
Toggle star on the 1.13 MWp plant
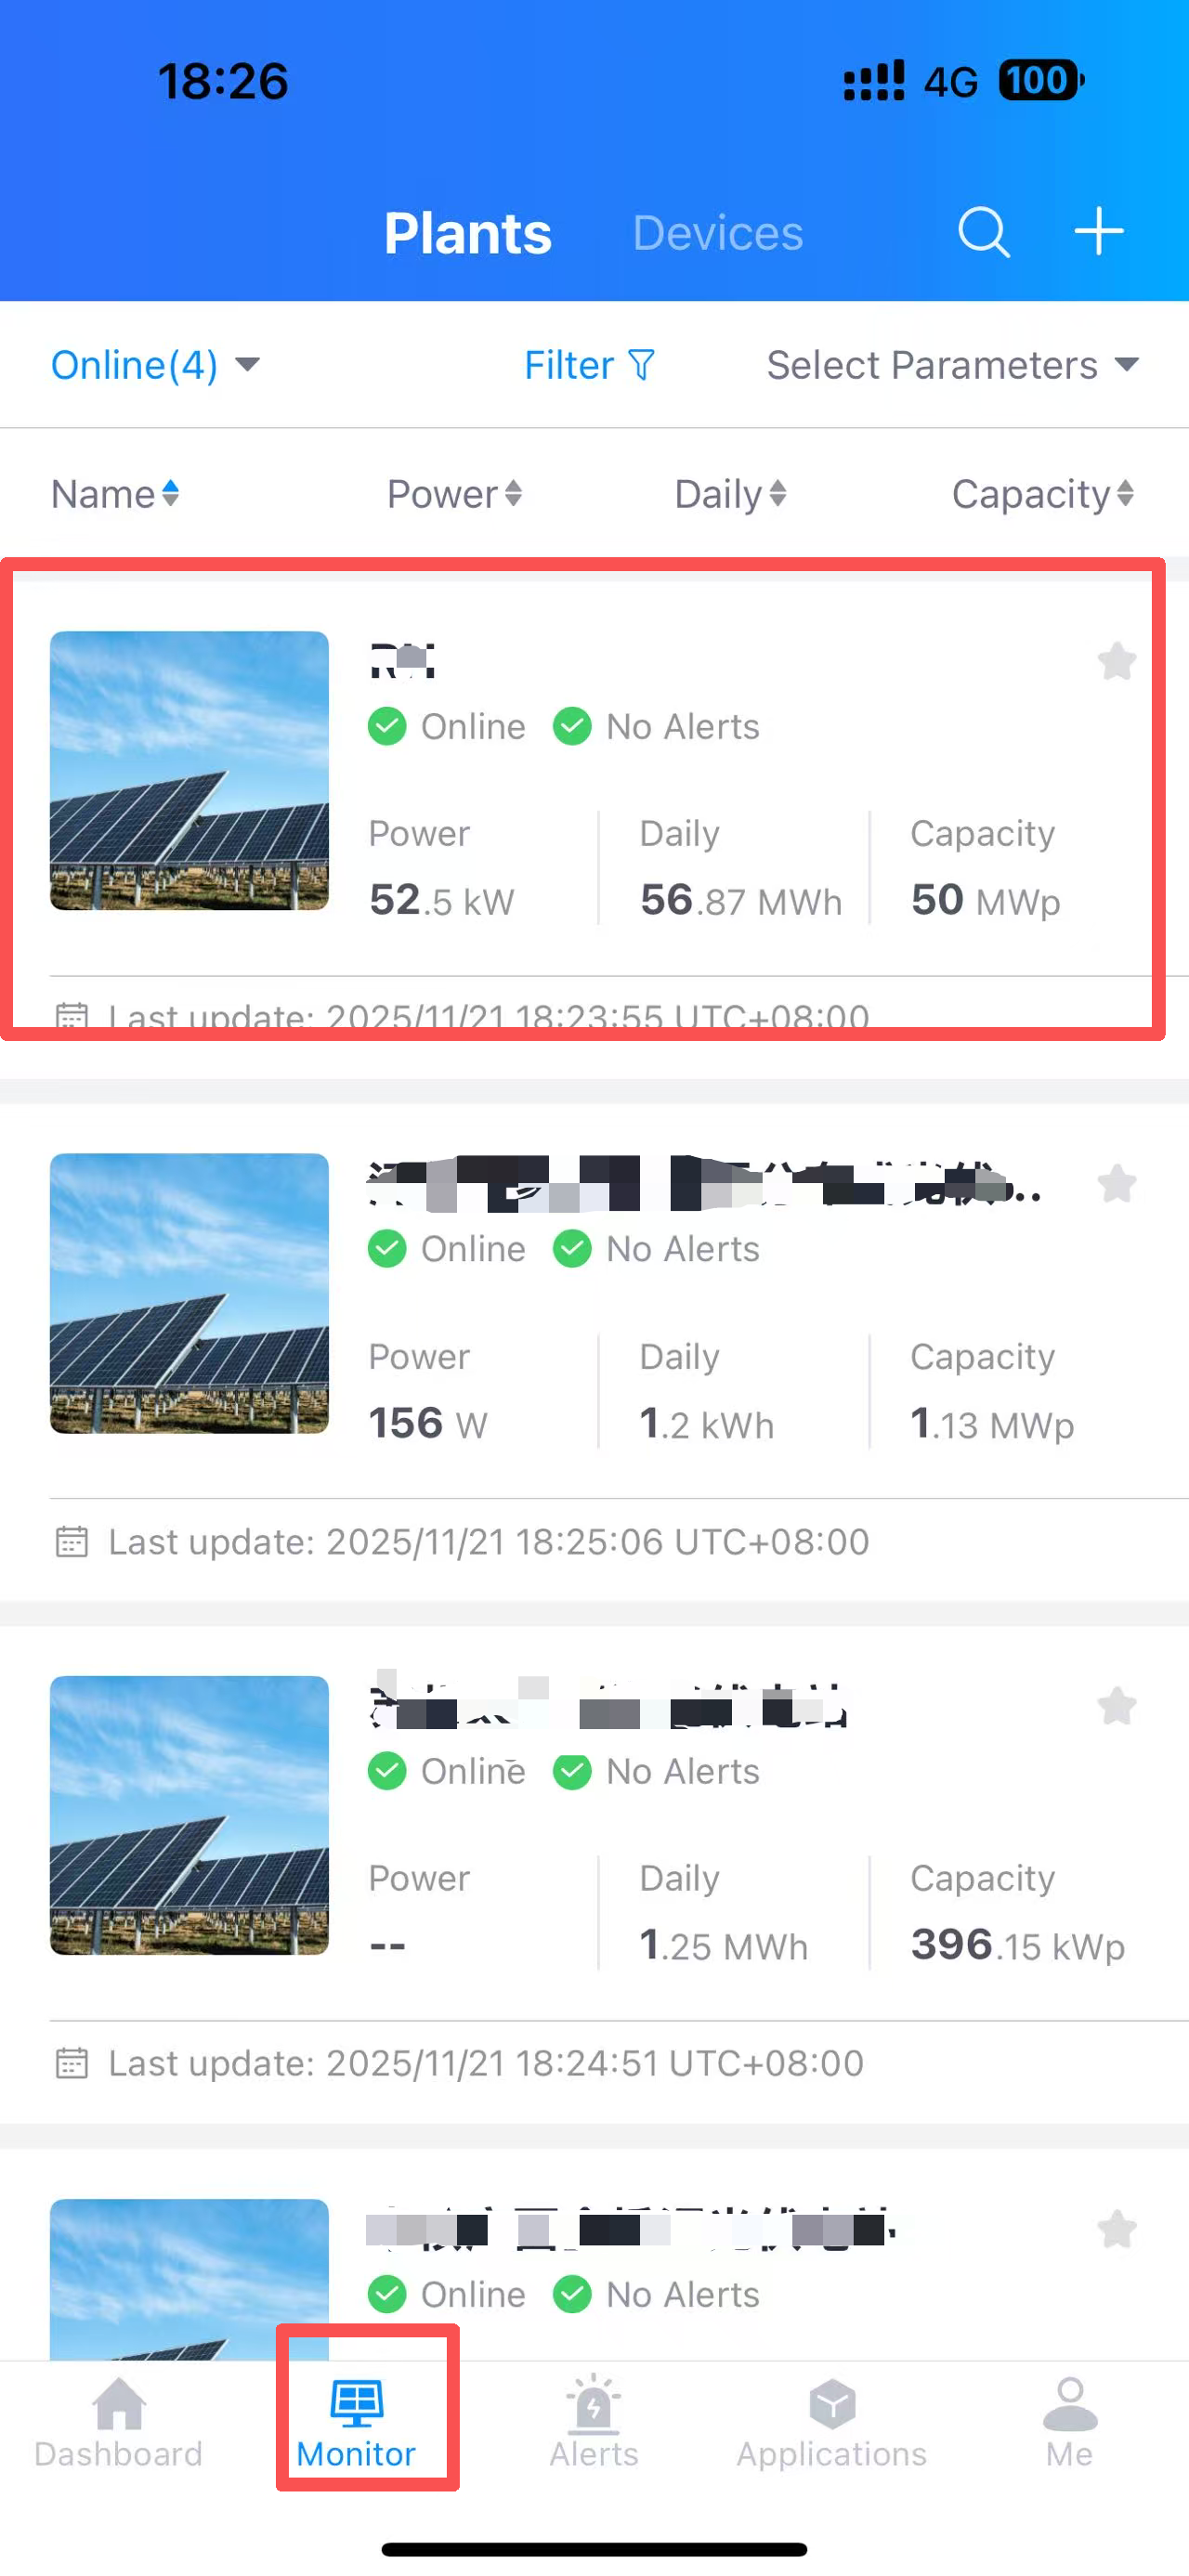tap(1116, 1184)
